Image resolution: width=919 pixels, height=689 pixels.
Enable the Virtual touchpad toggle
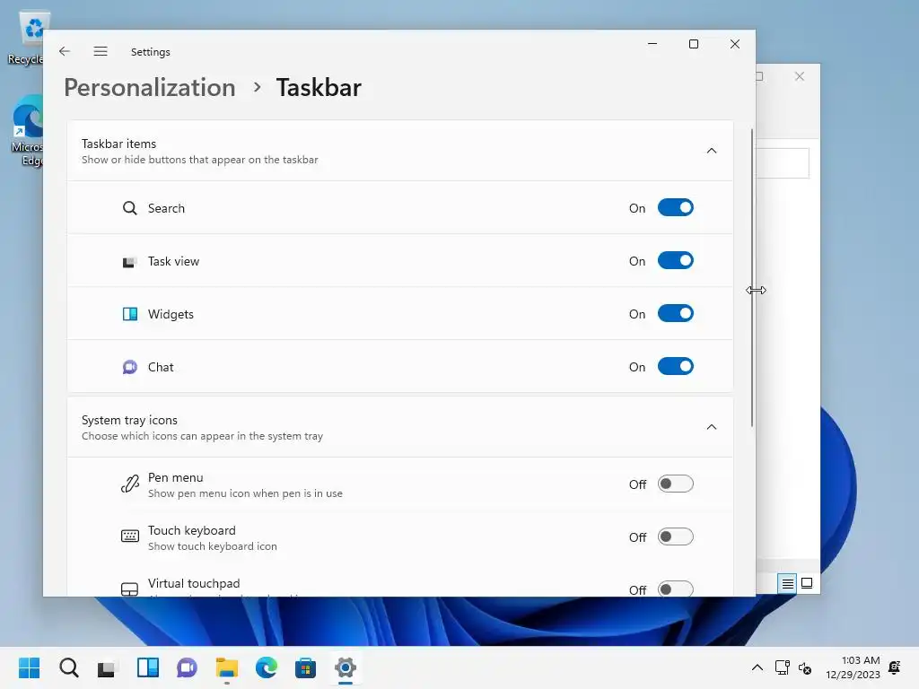point(675,589)
